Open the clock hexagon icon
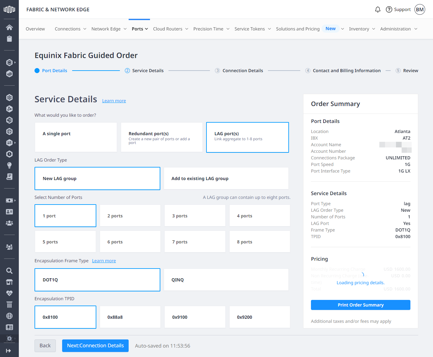 pyautogui.click(x=9, y=154)
